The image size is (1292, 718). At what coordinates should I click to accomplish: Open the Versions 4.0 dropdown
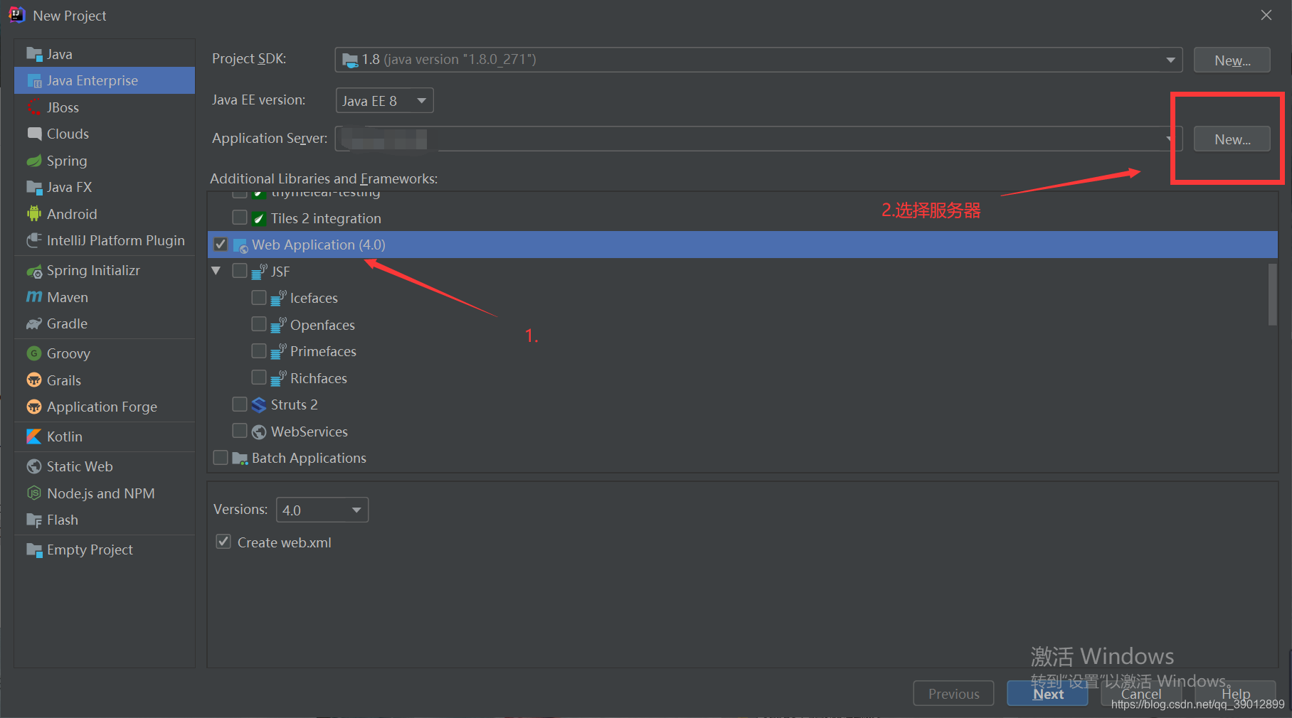[x=322, y=510]
